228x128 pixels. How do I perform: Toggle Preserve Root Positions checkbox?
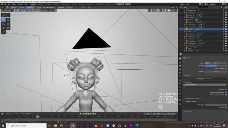(x=226, y=95)
